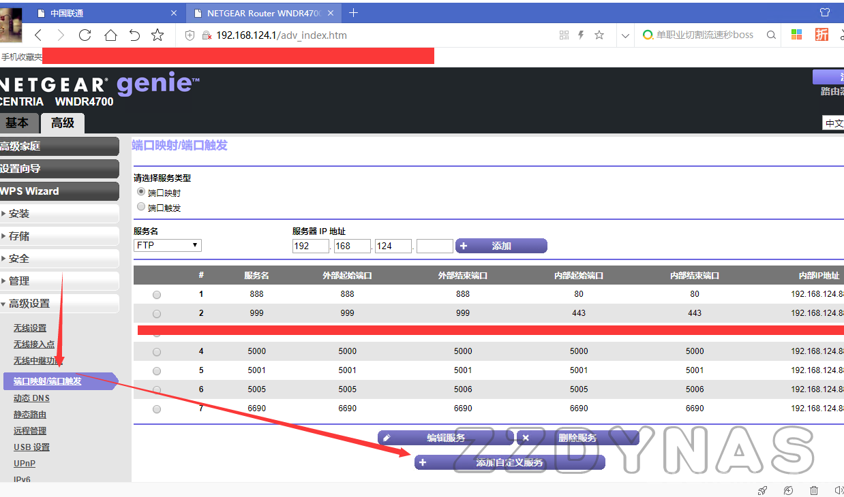844x497 pixels.
Task: Click the 删除服务 button
Action: click(x=577, y=438)
